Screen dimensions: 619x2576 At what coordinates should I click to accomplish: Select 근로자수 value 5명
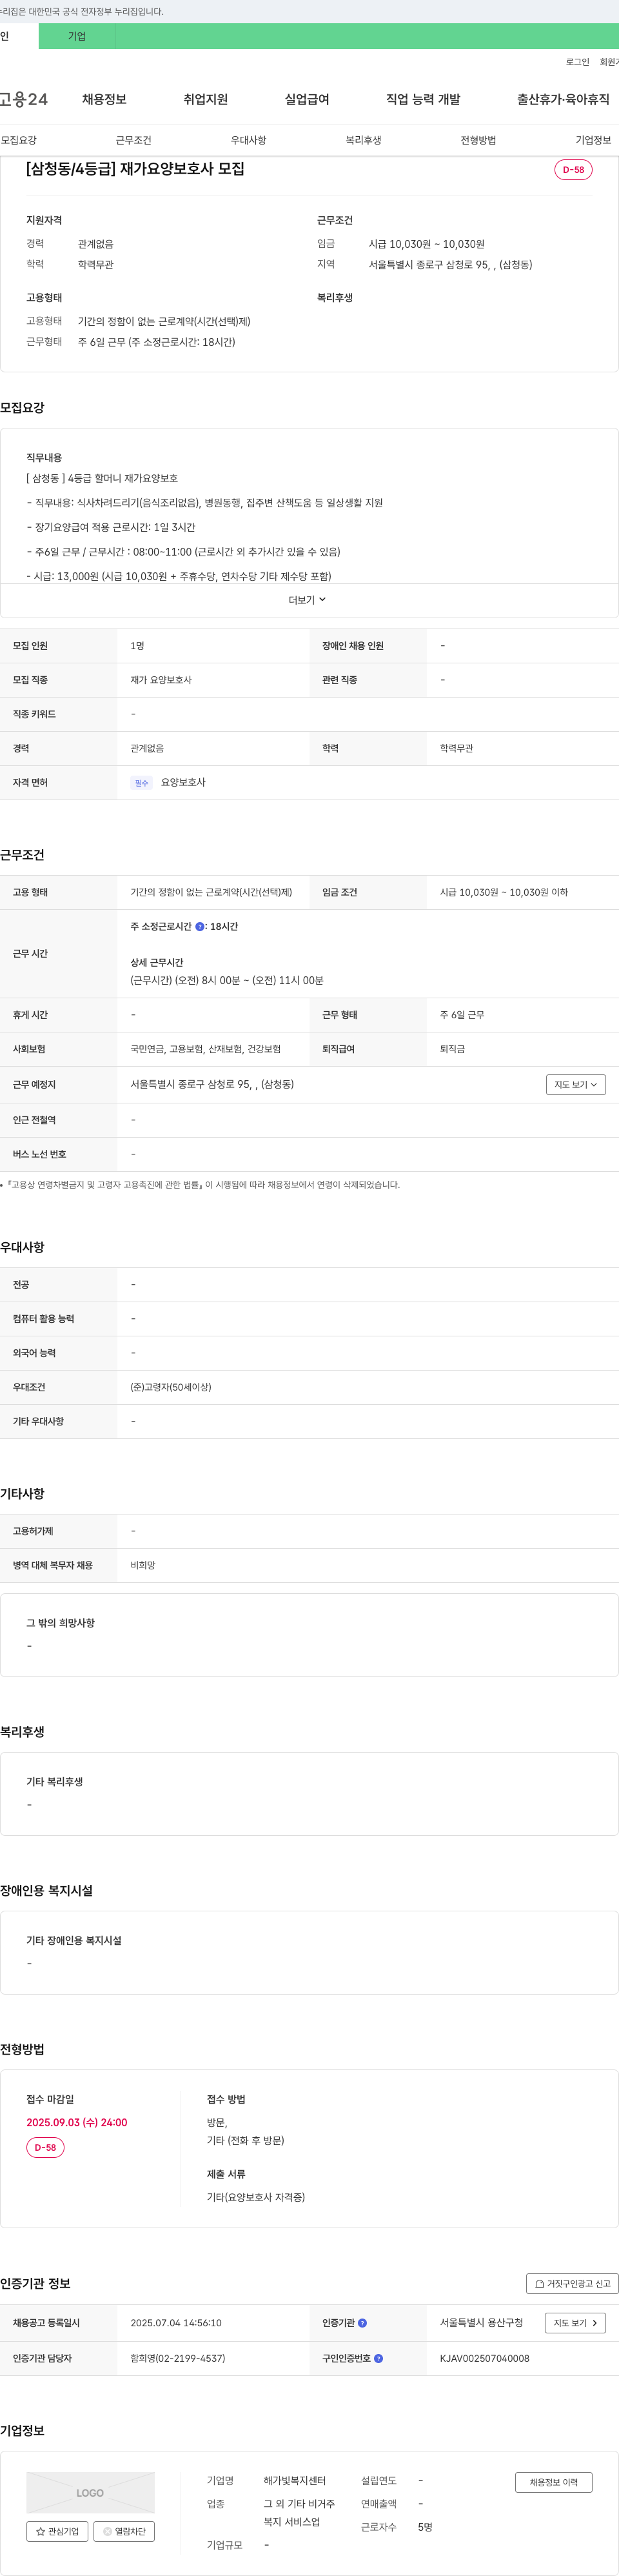[425, 2527]
